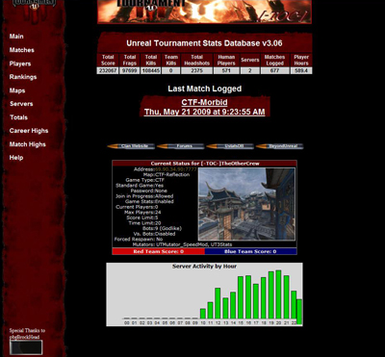The image size is (385, 357).
Task: Go to the Main page
Action: 16,37
